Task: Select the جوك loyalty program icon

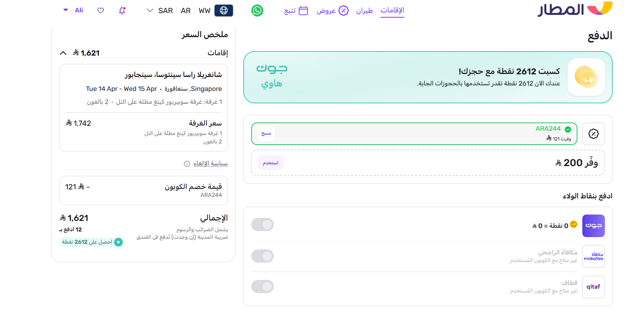Action: pyautogui.click(x=593, y=225)
